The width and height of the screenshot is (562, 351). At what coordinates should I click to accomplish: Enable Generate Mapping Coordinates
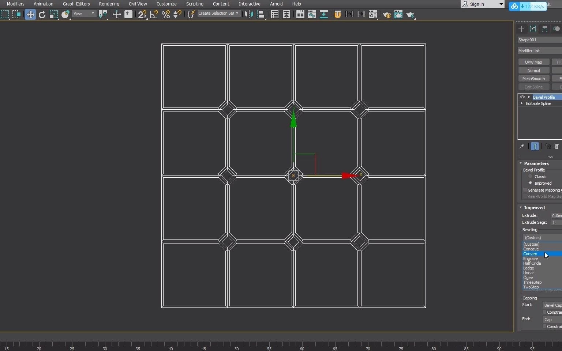pyautogui.click(x=525, y=190)
